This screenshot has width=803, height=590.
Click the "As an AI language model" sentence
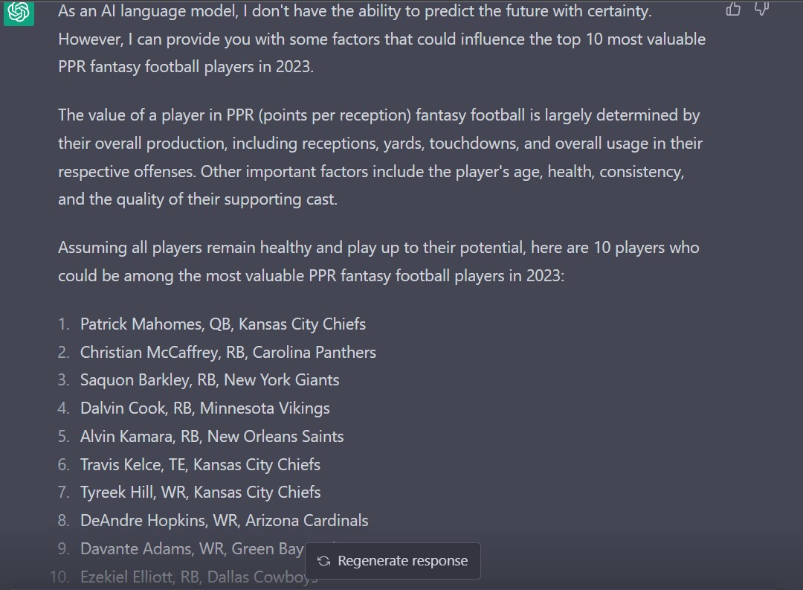[x=355, y=12]
